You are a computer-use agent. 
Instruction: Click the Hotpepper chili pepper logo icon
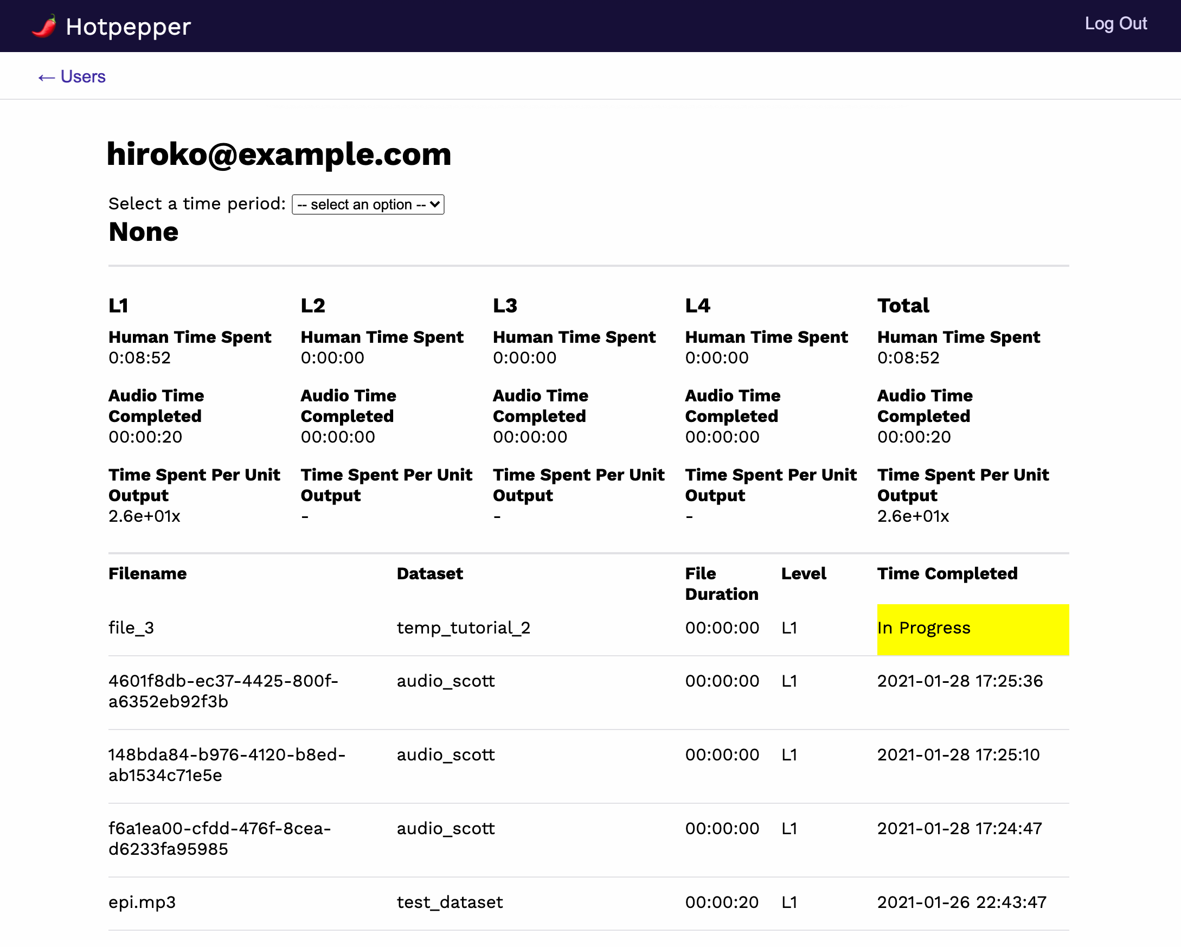(44, 25)
